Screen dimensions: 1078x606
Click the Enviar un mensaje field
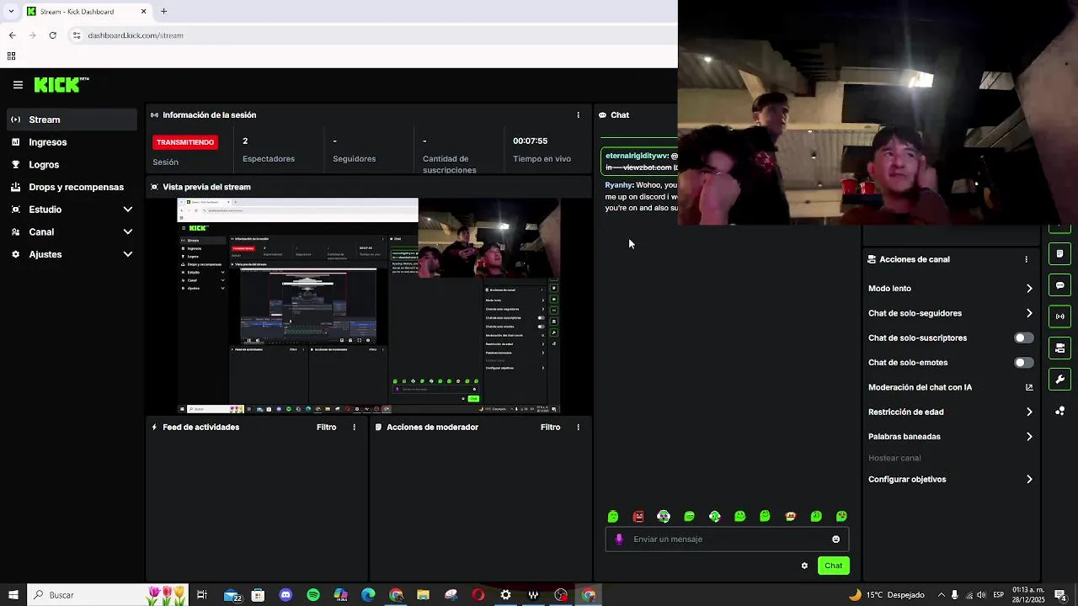[x=727, y=540]
